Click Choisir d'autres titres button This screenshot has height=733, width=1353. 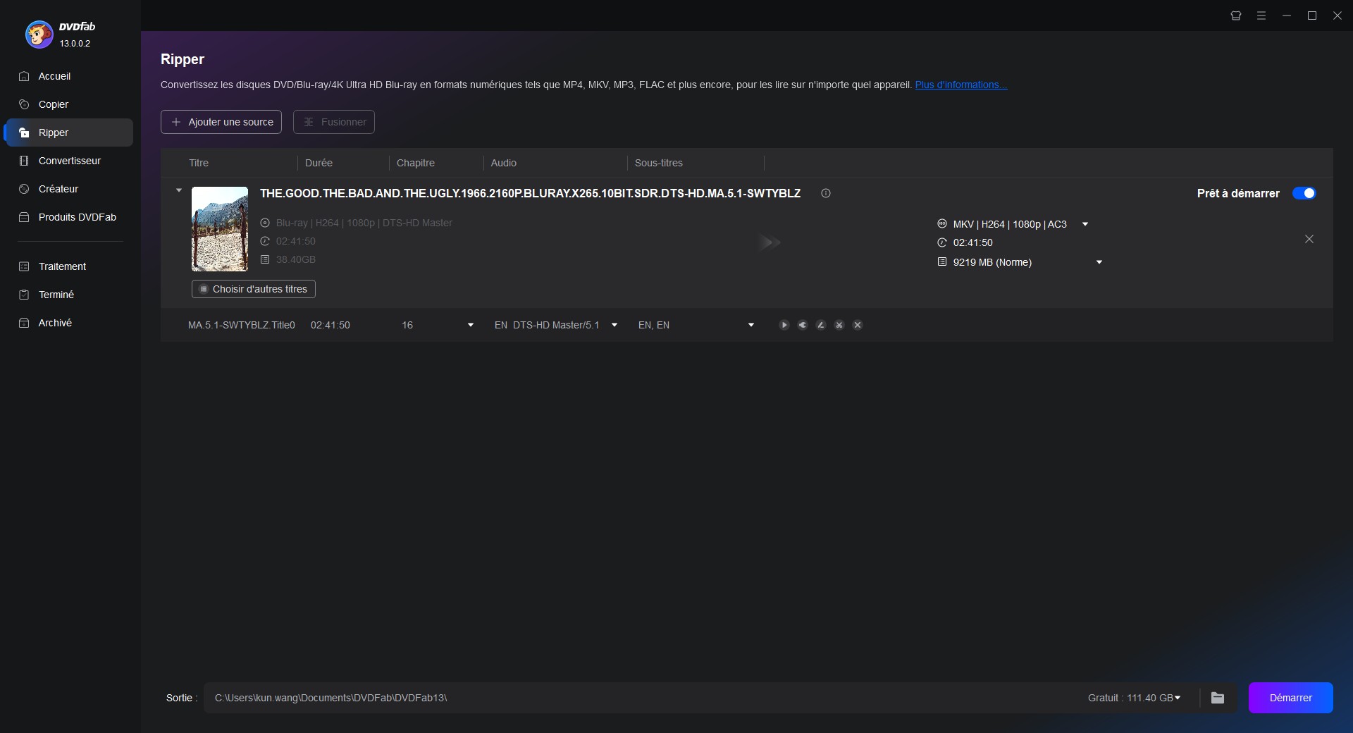pos(254,289)
